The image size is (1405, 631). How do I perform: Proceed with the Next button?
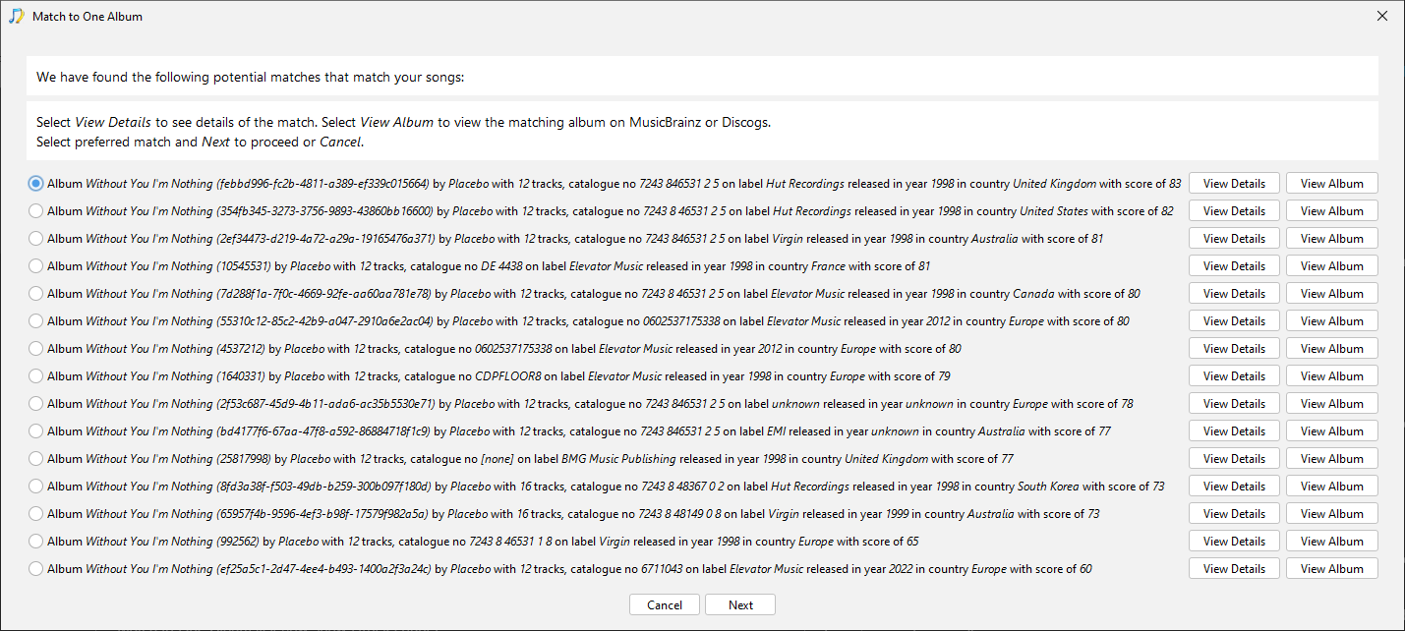[740, 605]
